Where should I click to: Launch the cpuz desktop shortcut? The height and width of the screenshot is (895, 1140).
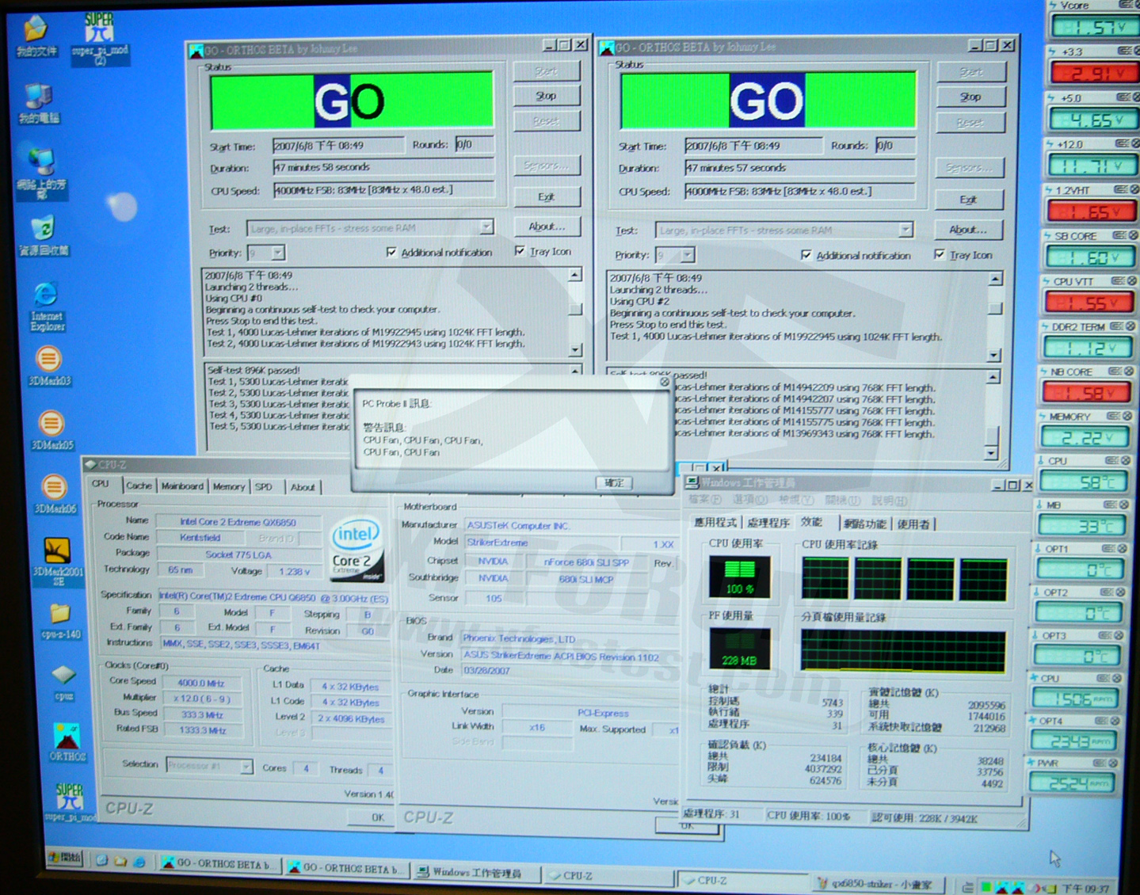click(x=64, y=683)
